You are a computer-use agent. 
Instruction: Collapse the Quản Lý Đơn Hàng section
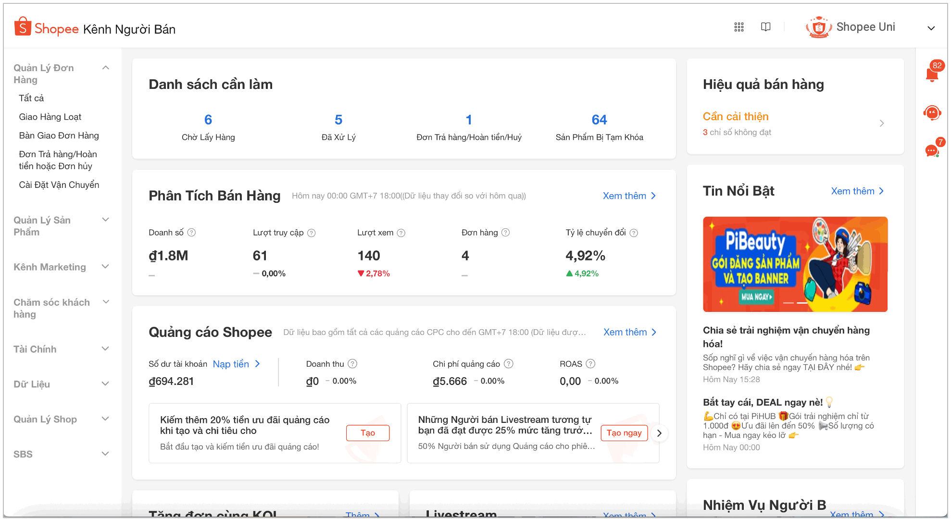point(106,67)
